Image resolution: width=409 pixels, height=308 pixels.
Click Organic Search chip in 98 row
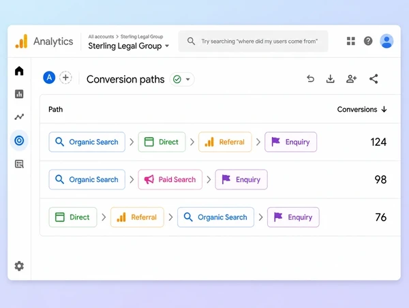pos(87,179)
